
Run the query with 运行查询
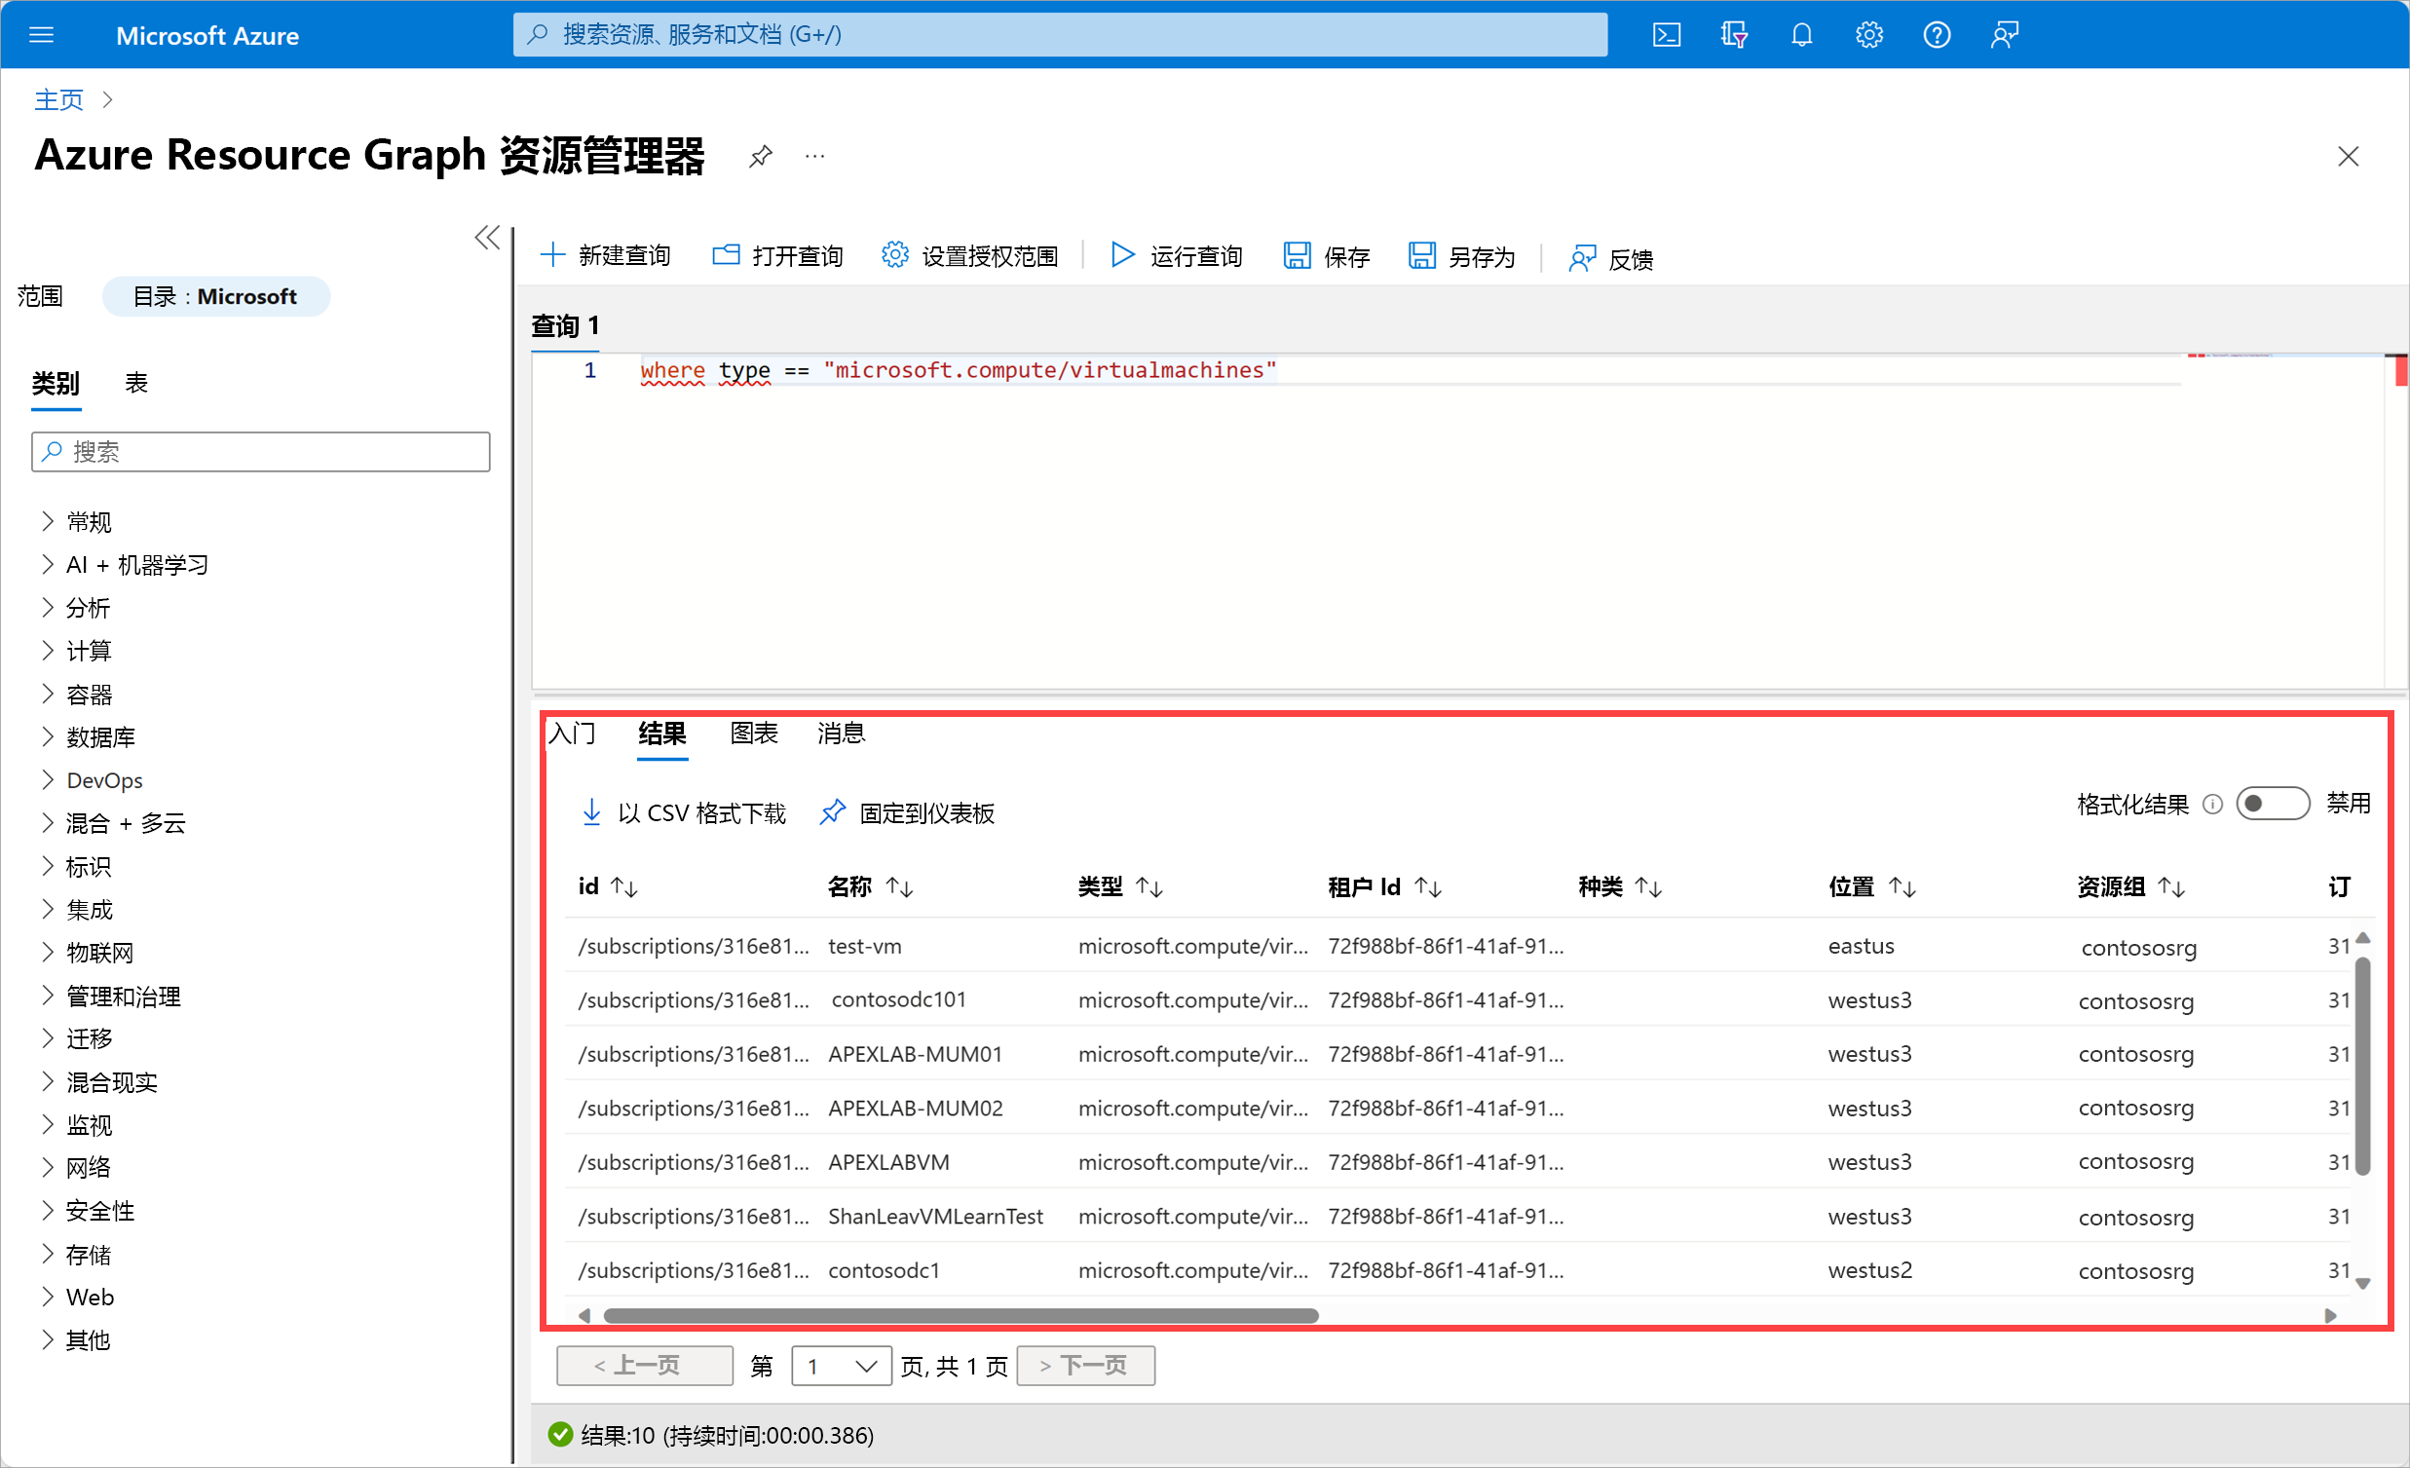pos(1177,255)
